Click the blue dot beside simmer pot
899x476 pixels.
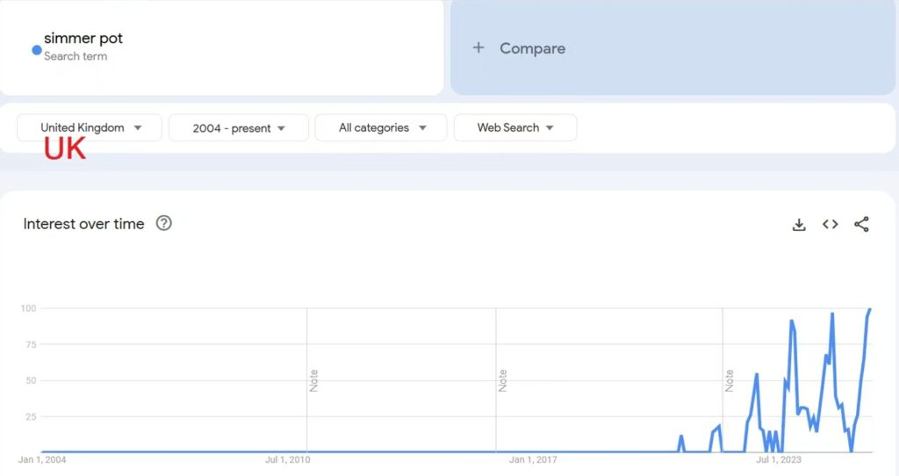36,50
